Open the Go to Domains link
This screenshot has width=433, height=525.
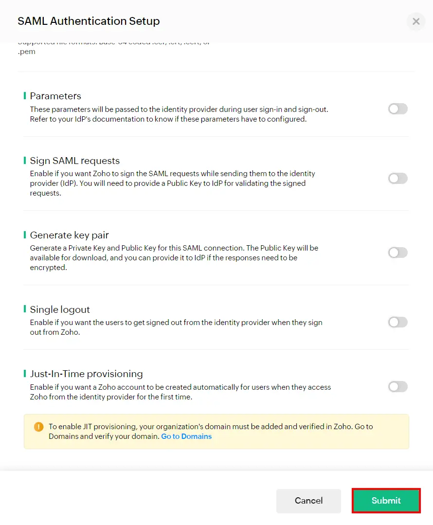(186, 436)
